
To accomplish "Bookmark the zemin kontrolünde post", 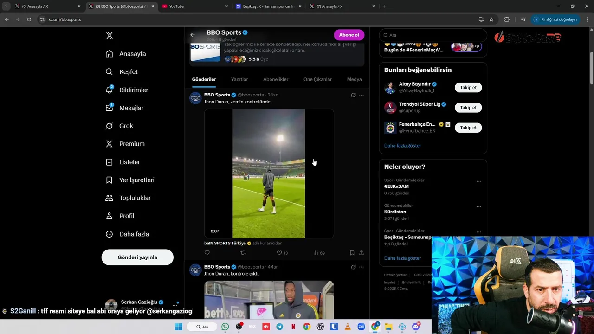I will (352, 253).
